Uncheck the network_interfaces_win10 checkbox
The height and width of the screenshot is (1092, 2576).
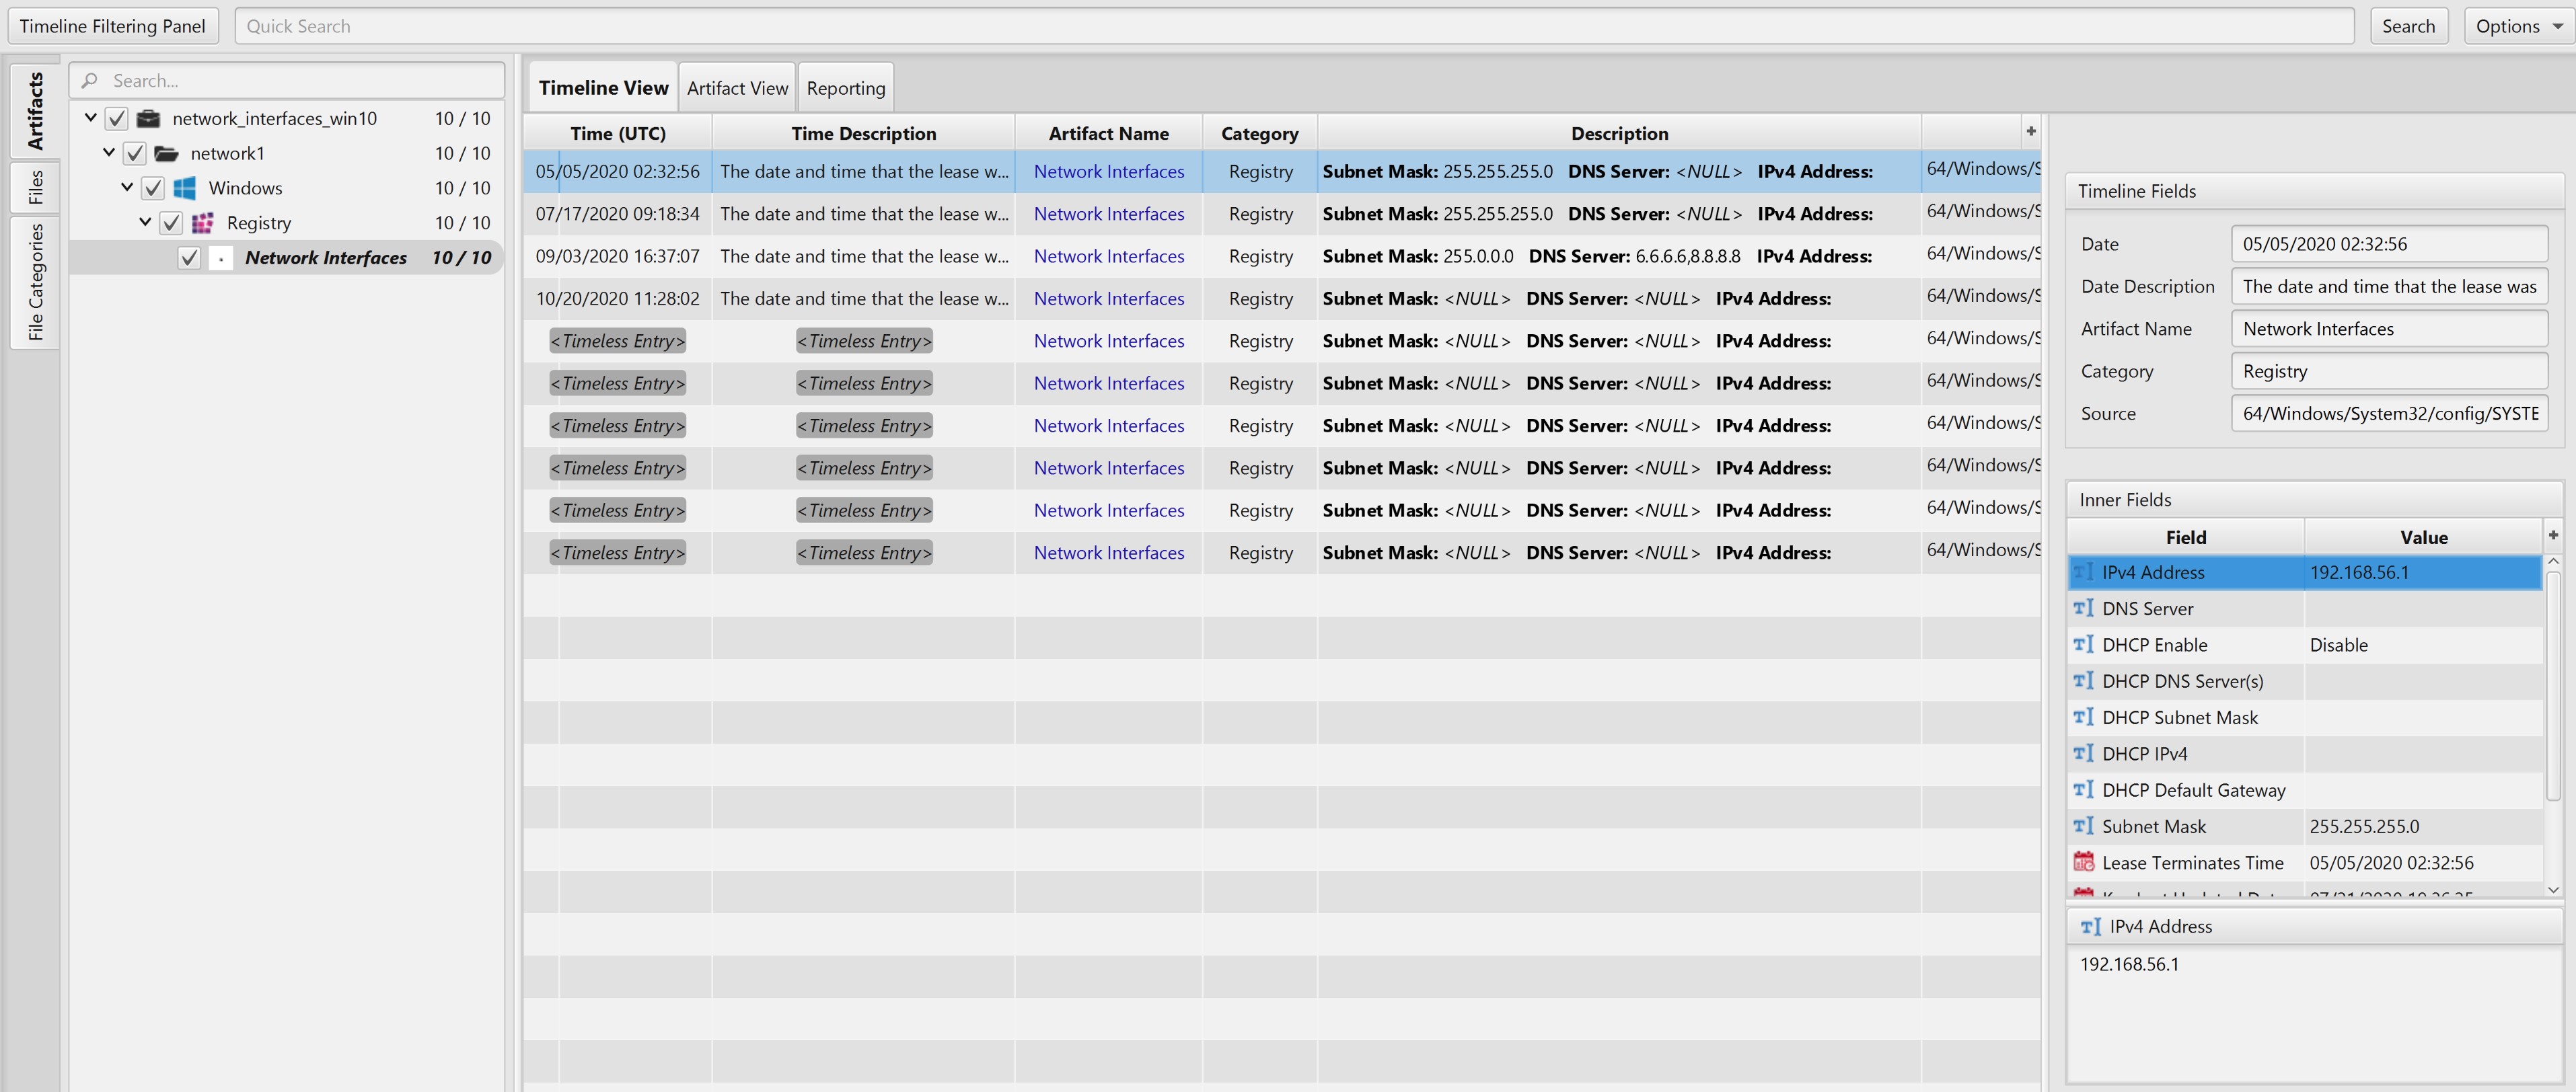click(x=117, y=119)
